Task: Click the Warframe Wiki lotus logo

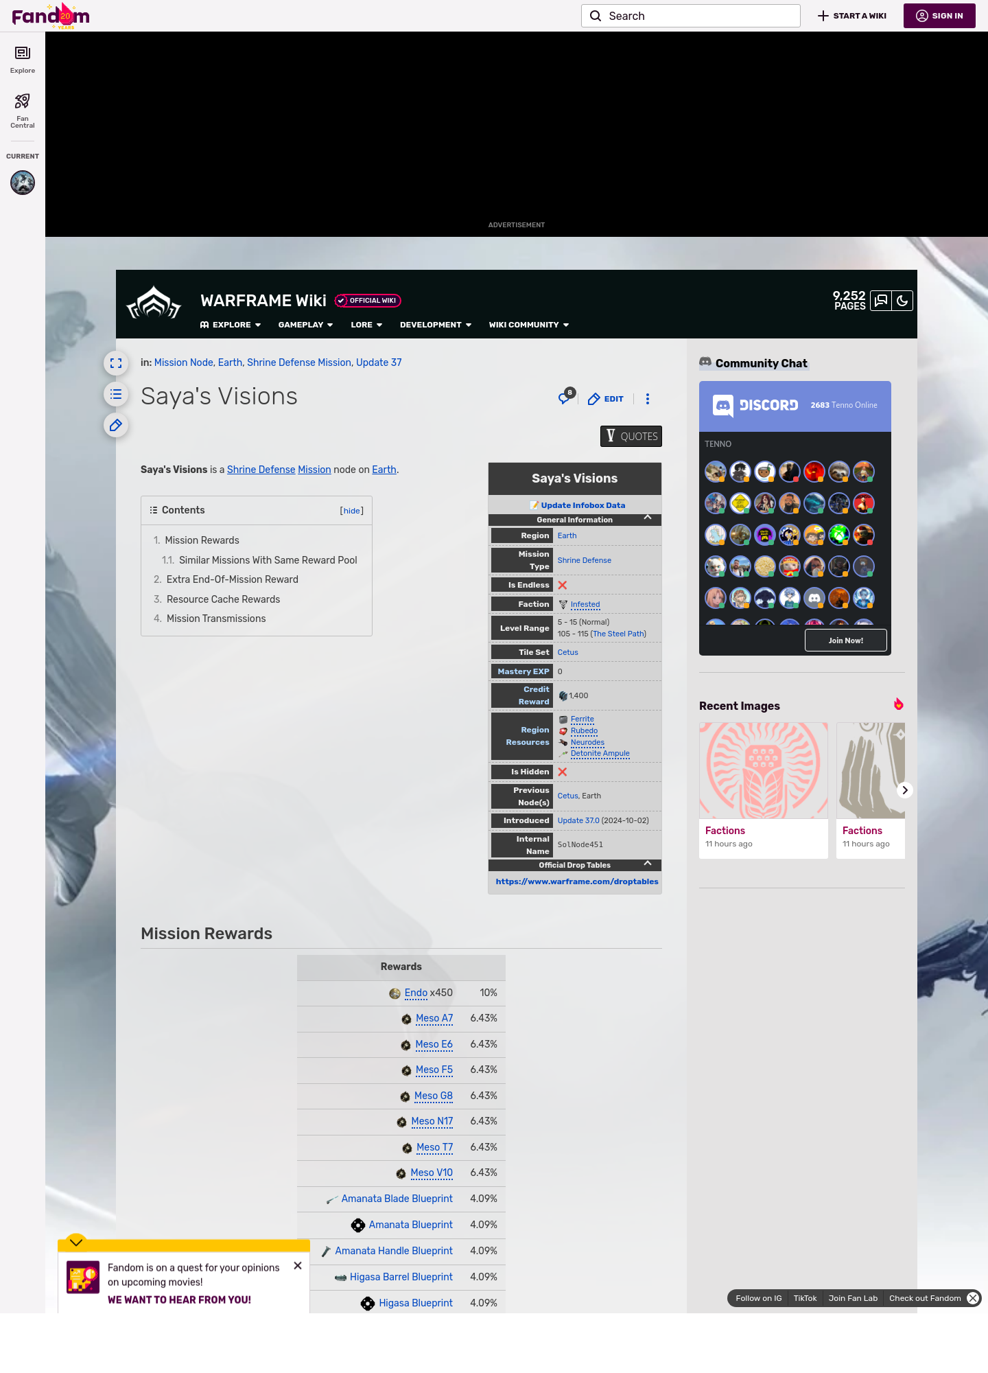Action: tap(154, 303)
